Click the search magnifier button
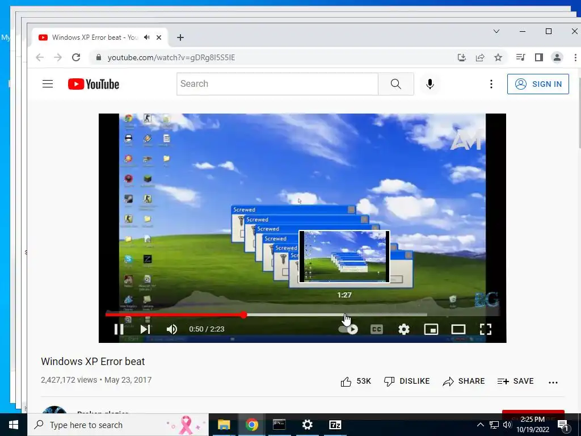Viewport: 581px width, 436px height. (x=395, y=84)
